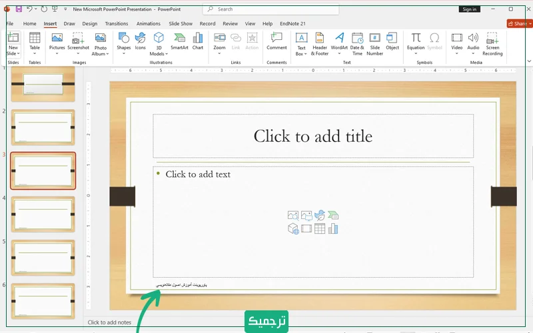Open the EndNote 21 tab
This screenshot has width=533, height=333.
coord(292,23)
